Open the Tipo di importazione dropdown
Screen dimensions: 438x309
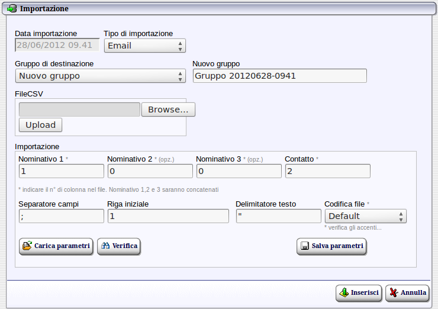144,46
